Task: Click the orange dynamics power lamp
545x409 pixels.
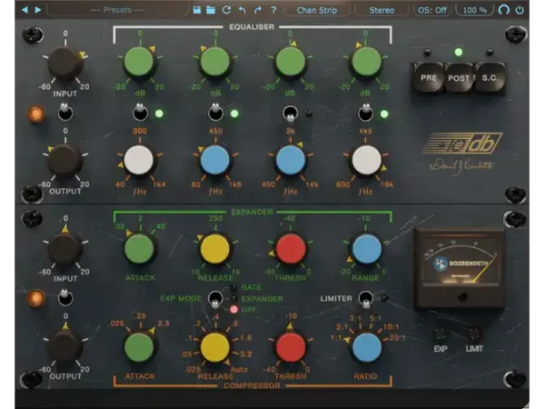Action: tap(36, 299)
